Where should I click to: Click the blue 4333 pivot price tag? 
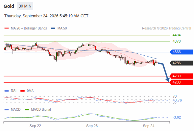tap(181, 52)
